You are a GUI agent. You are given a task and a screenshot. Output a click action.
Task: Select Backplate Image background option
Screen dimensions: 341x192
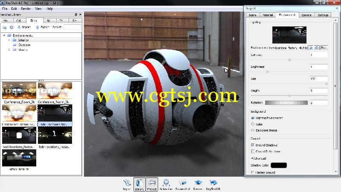(x=253, y=131)
